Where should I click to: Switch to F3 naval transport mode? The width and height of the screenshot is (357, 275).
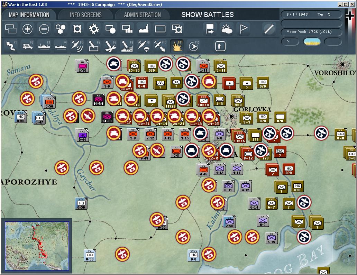pos(44,46)
